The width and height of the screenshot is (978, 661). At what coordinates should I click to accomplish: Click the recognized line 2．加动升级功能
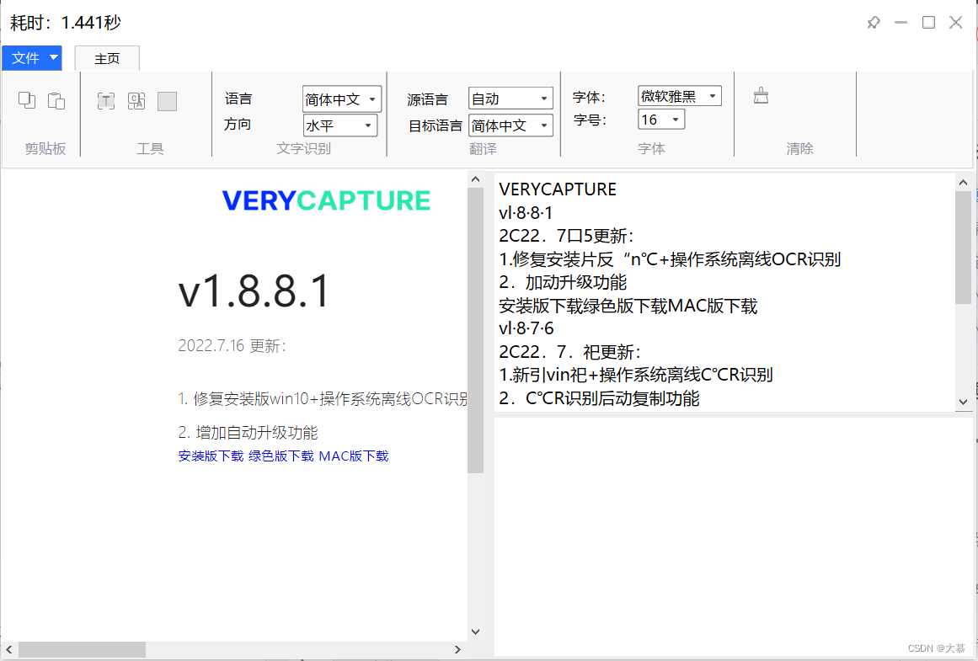click(563, 282)
